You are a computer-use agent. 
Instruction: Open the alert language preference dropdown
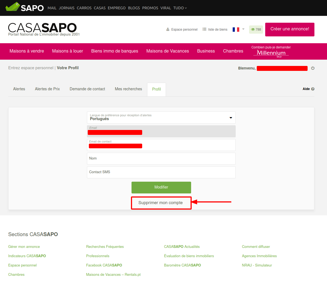pyautogui.click(x=161, y=117)
